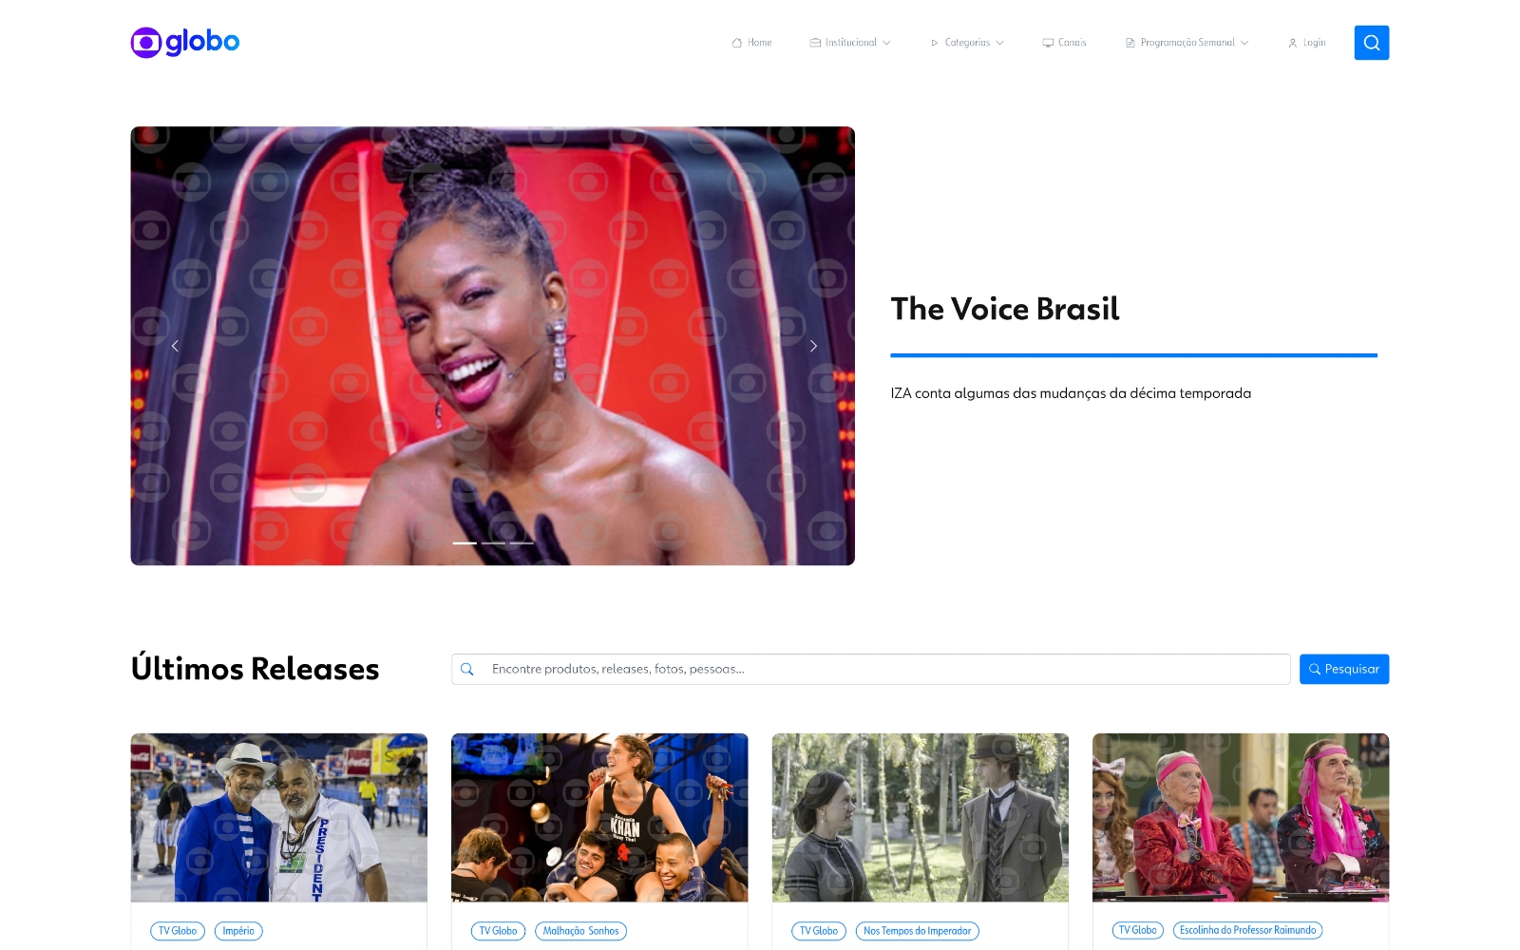Expand the Categorias dropdown menu
The height and width of the screenshot is (950, 1520).
click(x=967, y=43)
